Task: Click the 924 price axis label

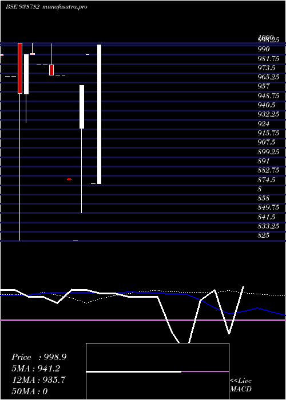Action: 264,124
